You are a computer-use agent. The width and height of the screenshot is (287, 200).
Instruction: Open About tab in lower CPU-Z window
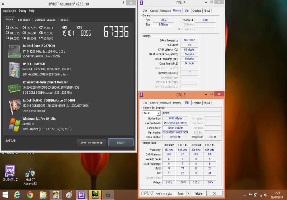(x=207, y=103)
